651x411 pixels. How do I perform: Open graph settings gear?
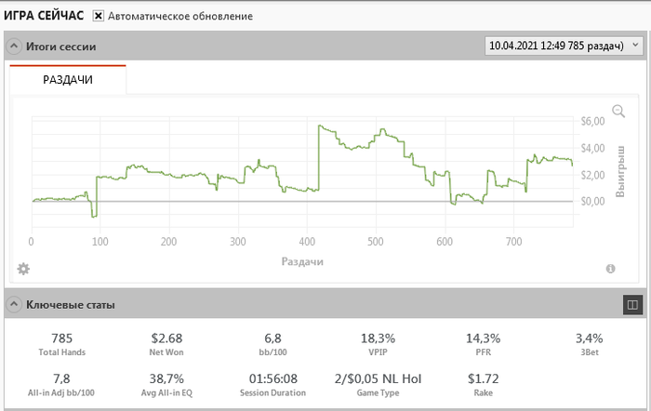(x=23, y=269)
